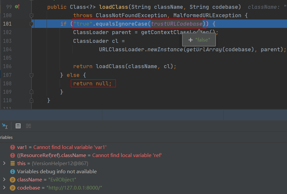
Task: Click the trustURLCodebase variable in code
Action: pos(176,24)
